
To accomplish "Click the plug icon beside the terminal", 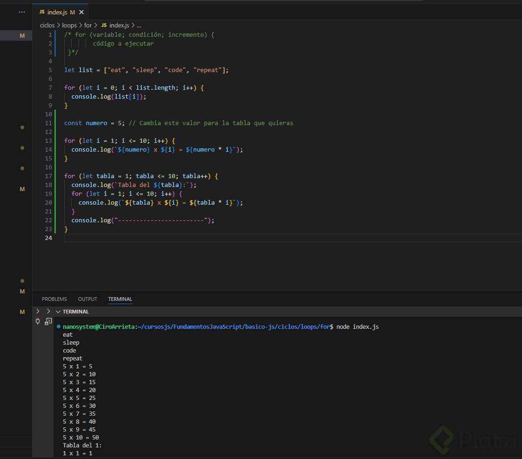I will pyautogui.click(x=38, y=321).
